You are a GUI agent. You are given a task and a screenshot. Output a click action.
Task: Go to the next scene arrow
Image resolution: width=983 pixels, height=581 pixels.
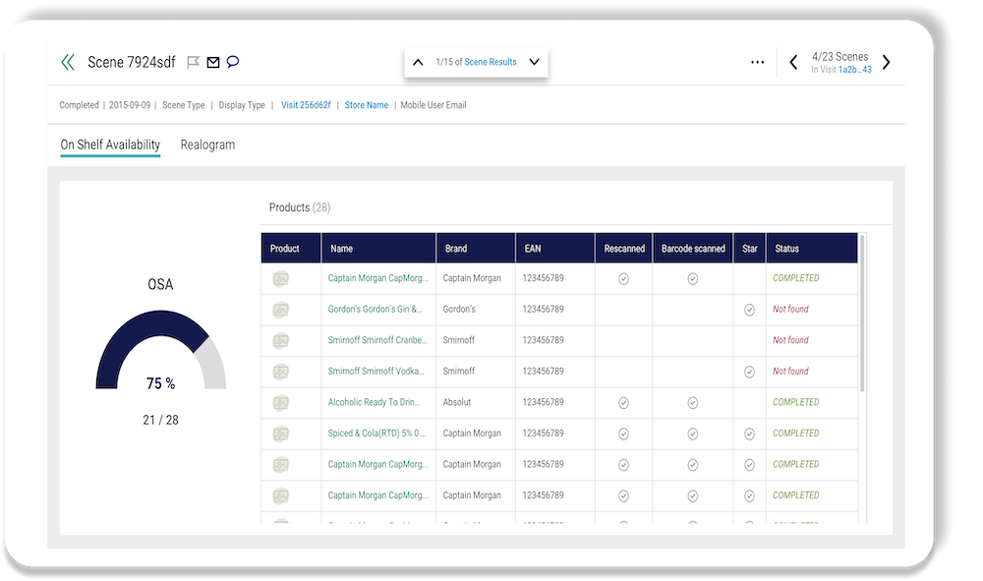(886, 63)
